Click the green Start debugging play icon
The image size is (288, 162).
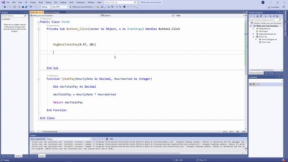[x=70, y=7]
